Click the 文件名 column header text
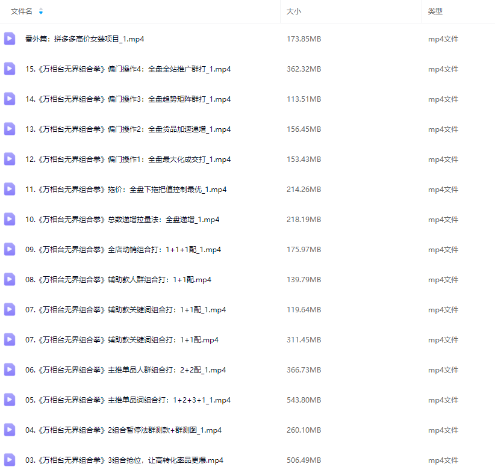Screen dimensions: 495x476 point(22,11)
